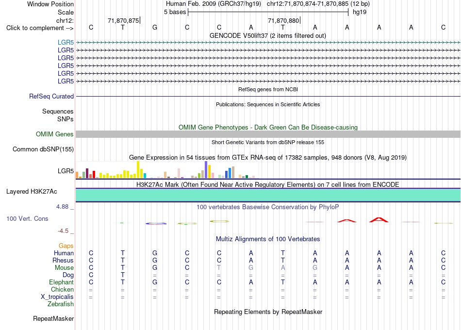461x330 pixels.
Task: Click the Chicken species label
Action: tap(62, 289)
